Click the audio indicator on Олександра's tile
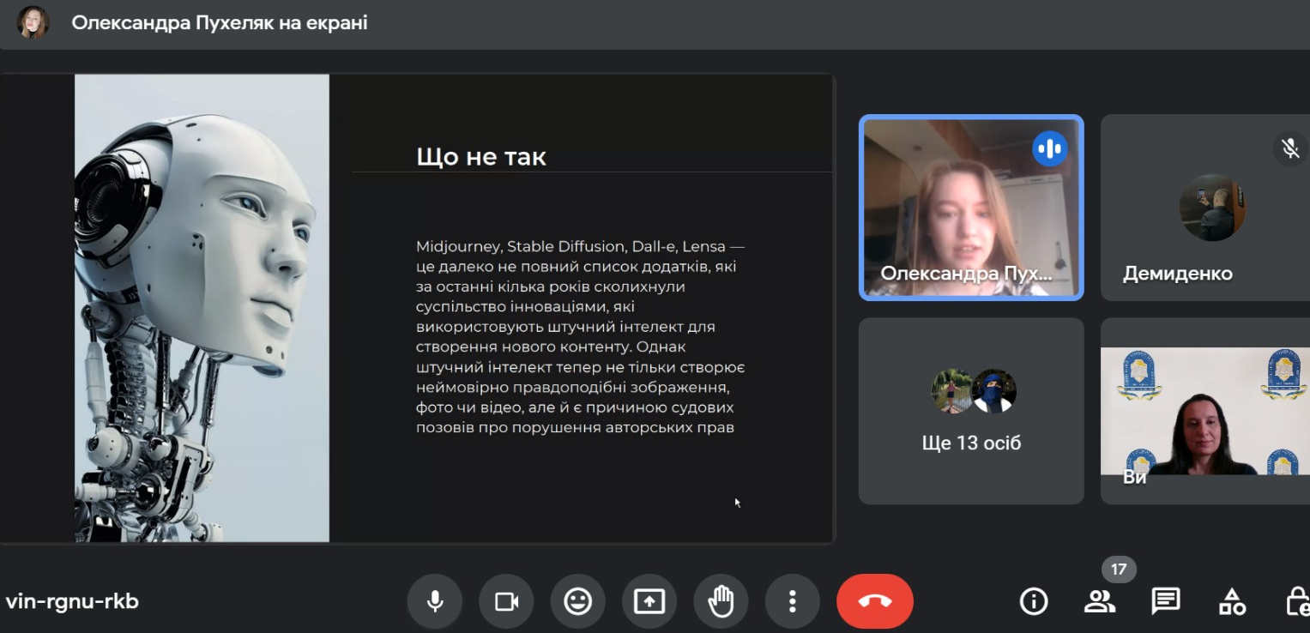 (1049, 148)
